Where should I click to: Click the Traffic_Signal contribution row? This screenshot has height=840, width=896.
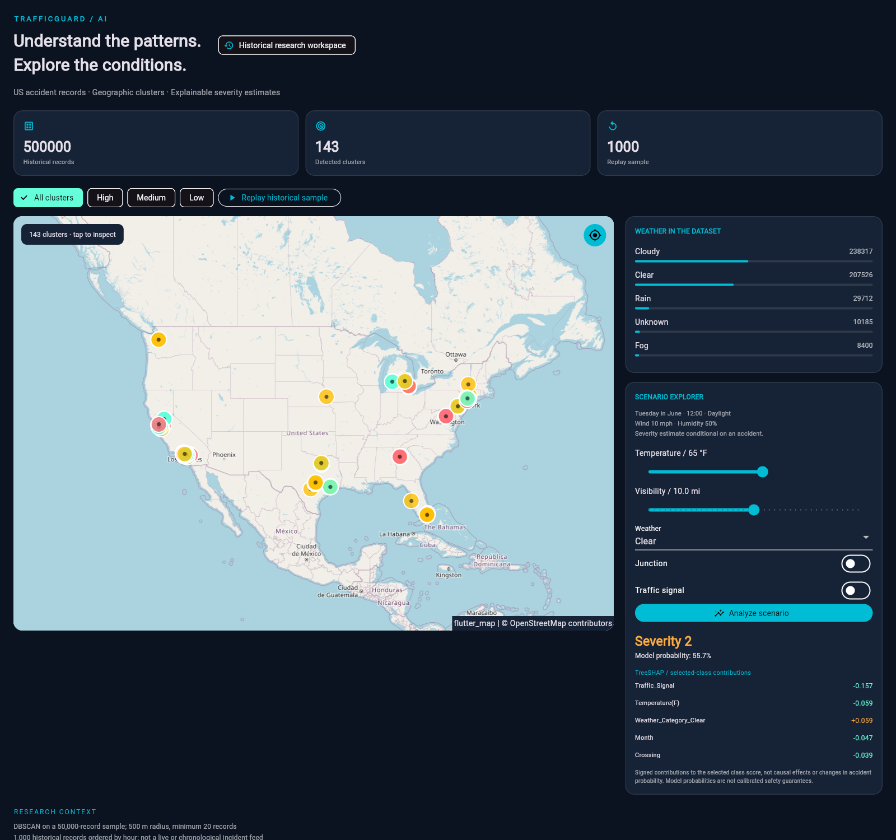754,686
